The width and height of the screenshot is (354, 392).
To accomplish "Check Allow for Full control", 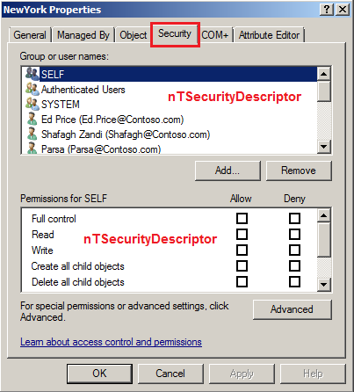I will click(242, 219).
